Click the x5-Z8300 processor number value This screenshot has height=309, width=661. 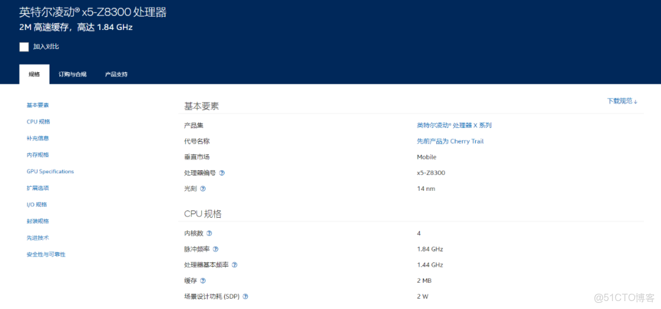[x=431, y=173]
